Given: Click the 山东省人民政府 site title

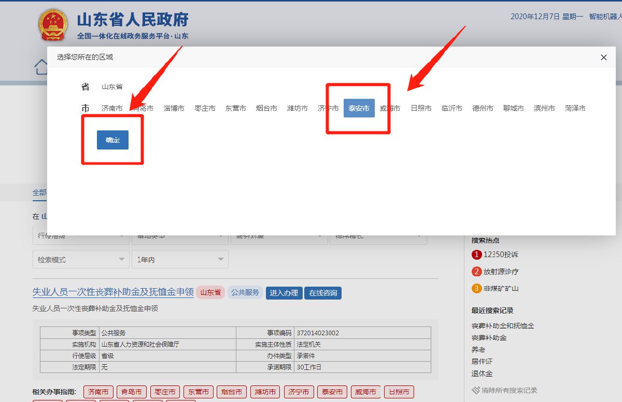Looking at the screenshot, I should point(133,20).
